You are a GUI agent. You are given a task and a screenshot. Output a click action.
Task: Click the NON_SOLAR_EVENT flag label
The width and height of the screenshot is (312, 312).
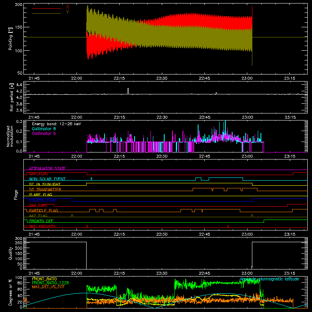pos(47,179)
